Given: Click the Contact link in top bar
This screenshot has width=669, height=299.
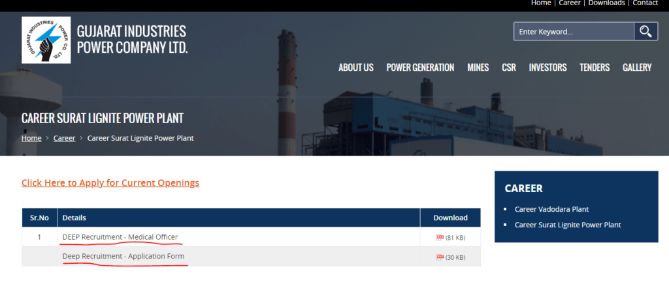Looking at the screenshot, I should tap(645, 3).
